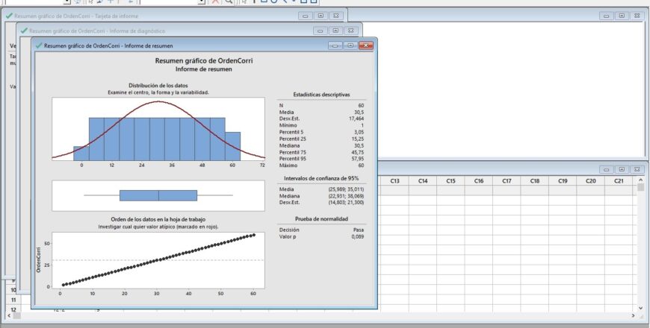This screenshot has width=650, height=328.
Task: Bring the Tarjeta de informe window forward
Action: pos(76,16)
